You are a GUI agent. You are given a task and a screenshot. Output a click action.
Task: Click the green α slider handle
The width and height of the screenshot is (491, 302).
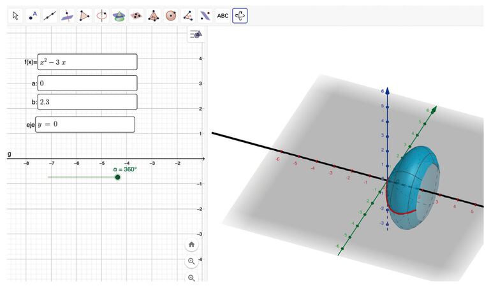118,178
